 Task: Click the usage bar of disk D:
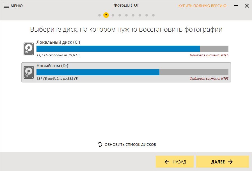[x=132, y=72]
